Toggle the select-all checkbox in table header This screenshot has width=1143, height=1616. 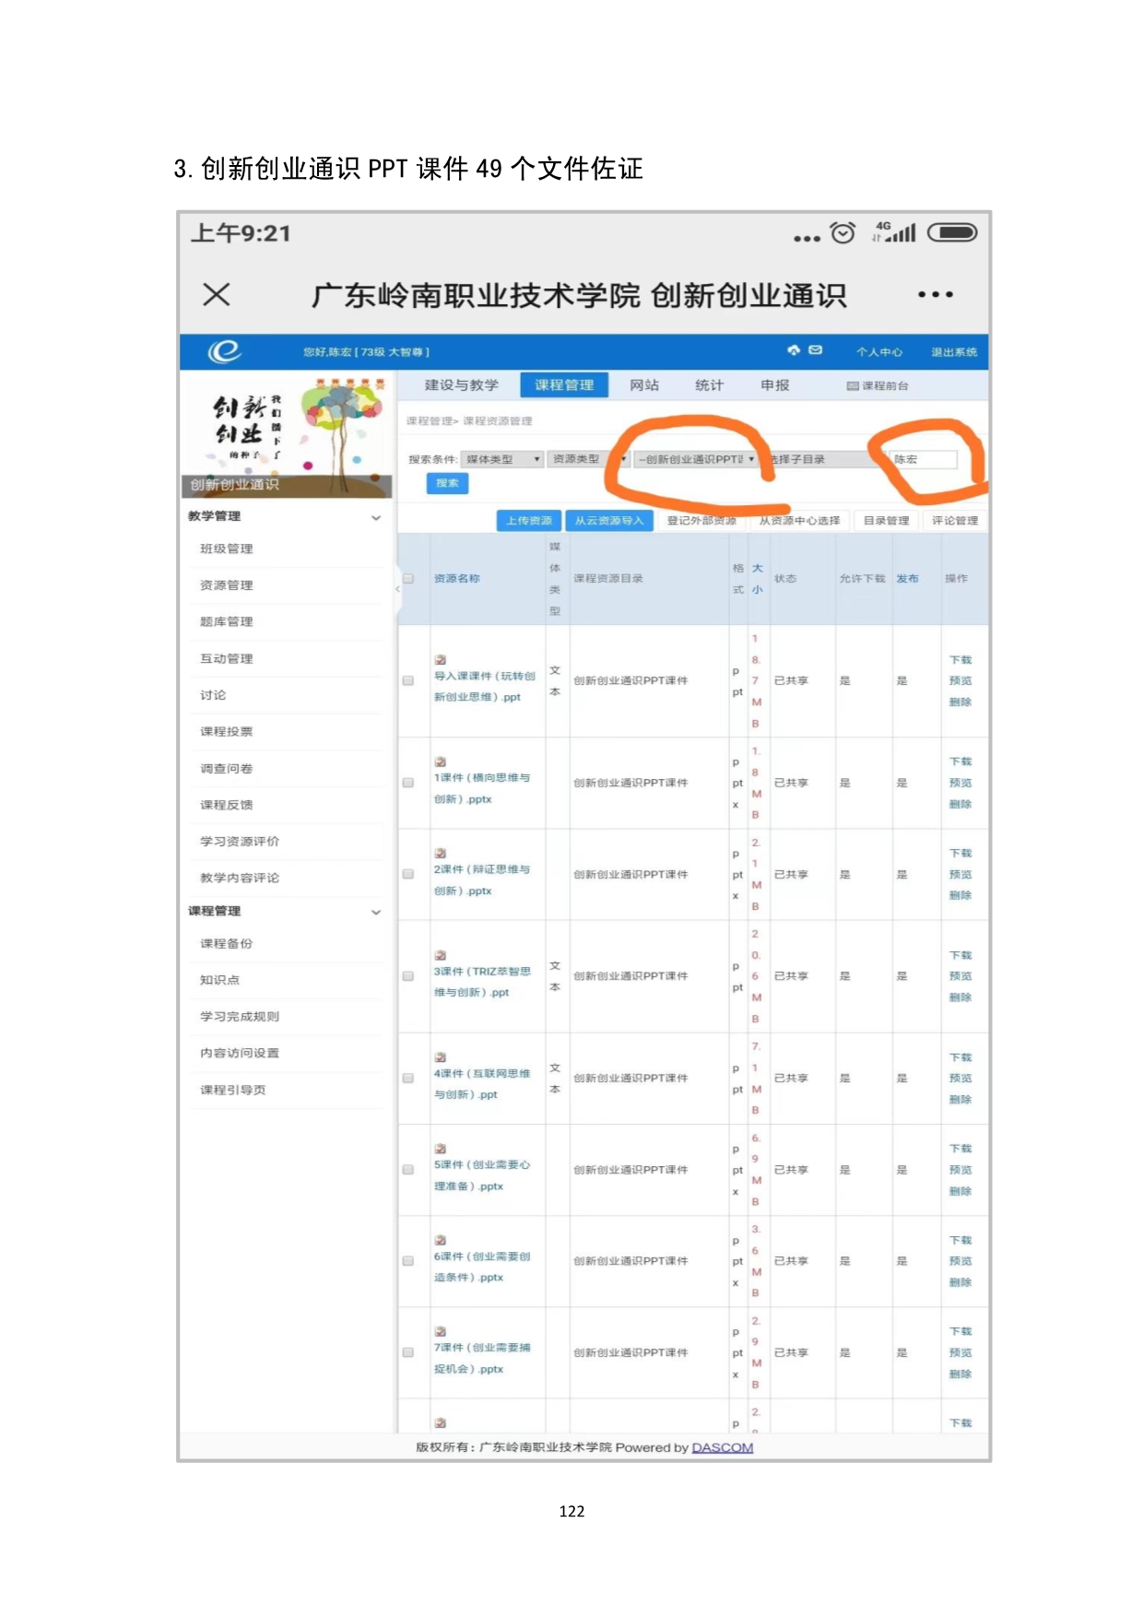tap(408, 579)
